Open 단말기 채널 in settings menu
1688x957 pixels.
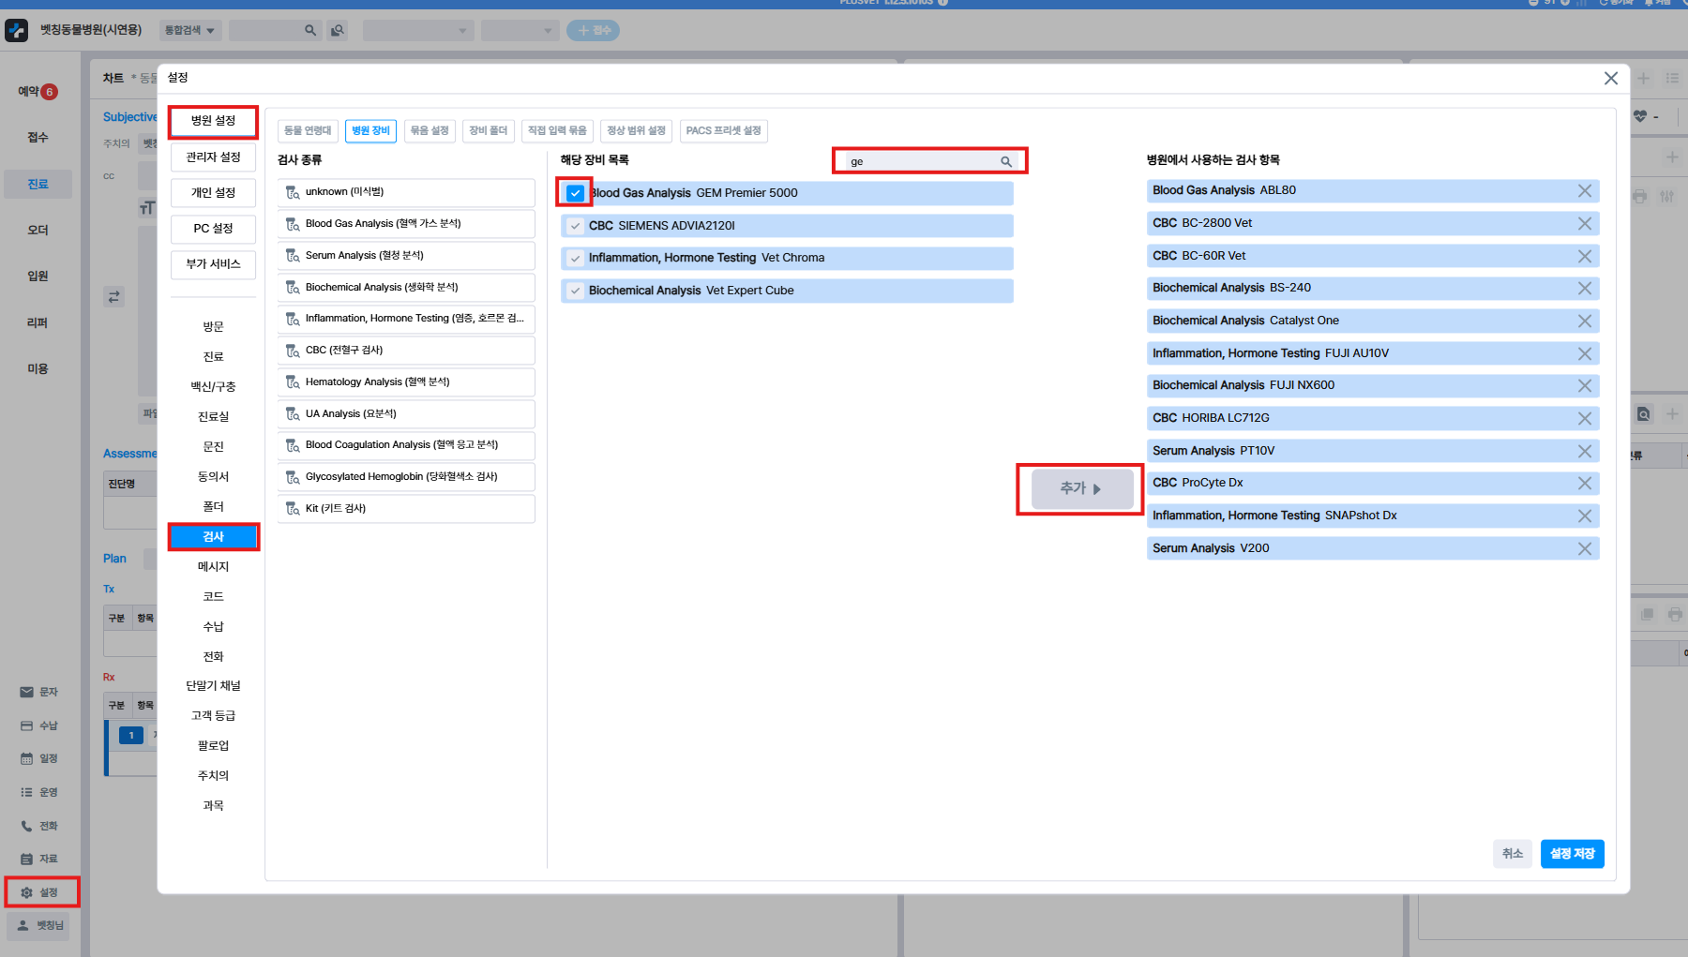[213, 686]
